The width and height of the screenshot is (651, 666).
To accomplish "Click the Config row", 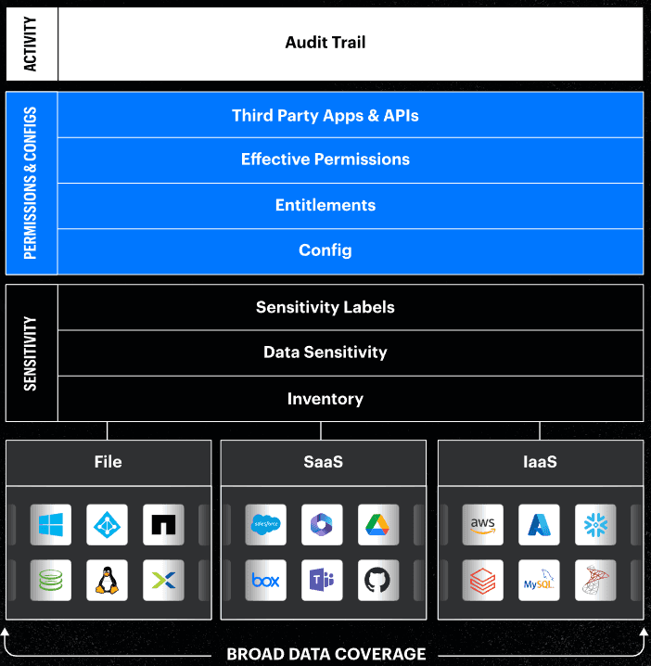I will (351, 251).
